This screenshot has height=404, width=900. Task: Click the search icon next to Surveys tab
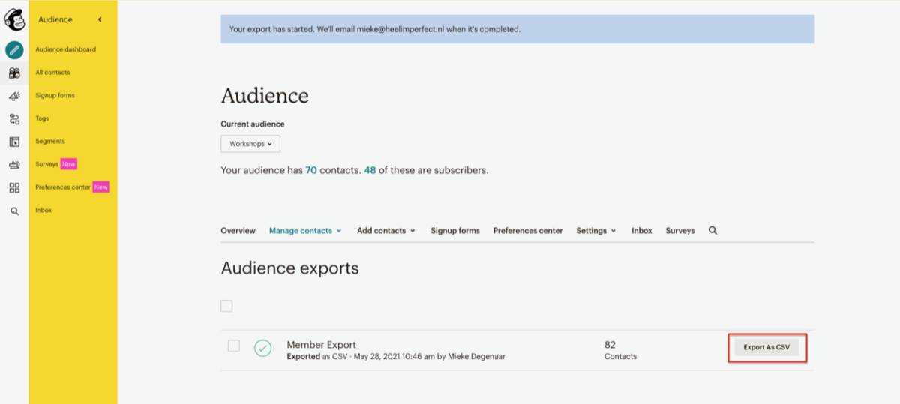coord(712,231)
